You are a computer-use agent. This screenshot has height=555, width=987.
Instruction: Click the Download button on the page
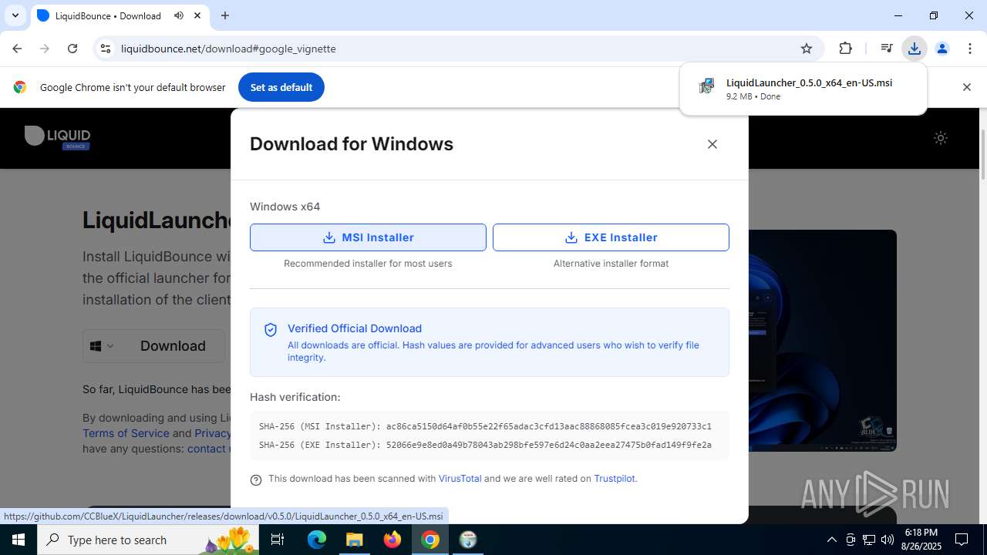173,346
